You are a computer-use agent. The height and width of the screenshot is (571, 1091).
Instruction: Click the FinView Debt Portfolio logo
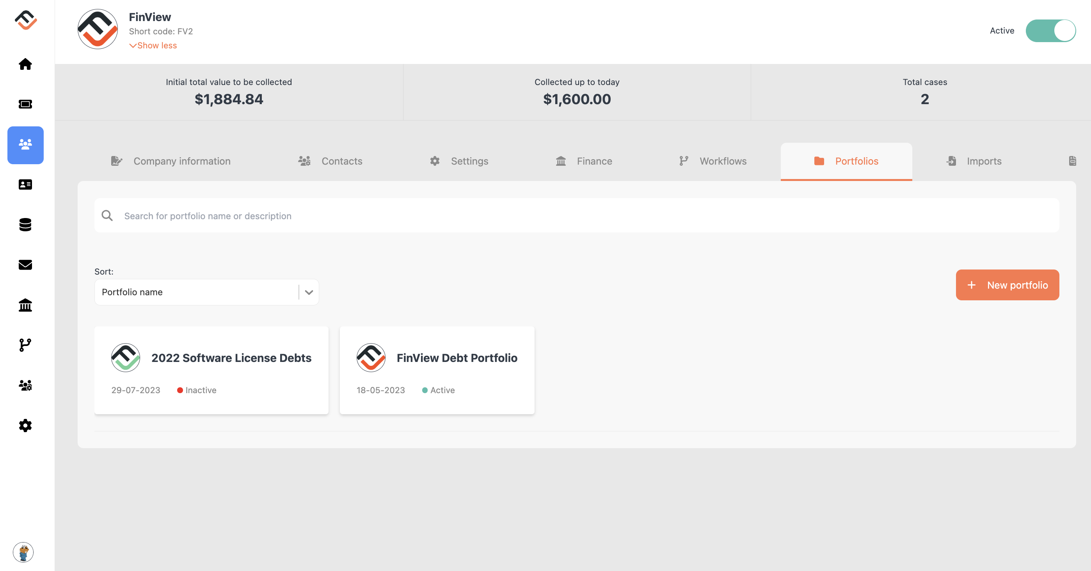(371, 358)
